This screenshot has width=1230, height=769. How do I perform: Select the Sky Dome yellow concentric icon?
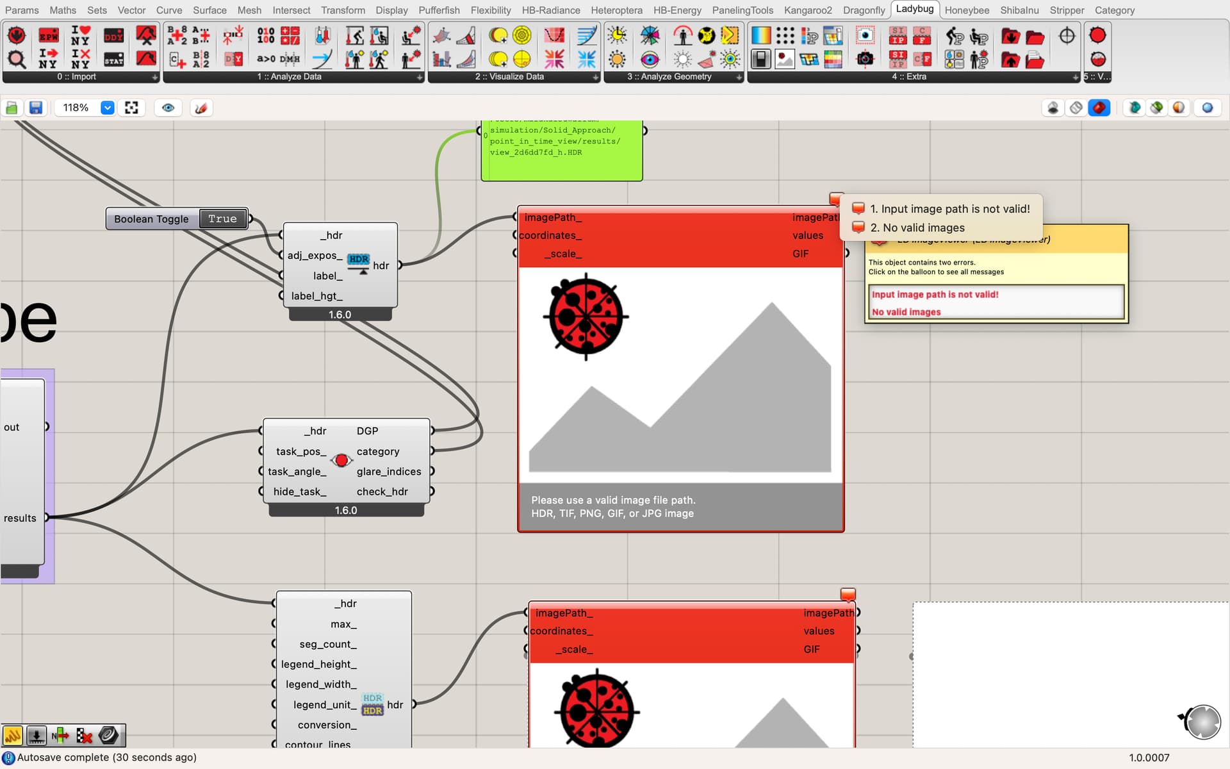tap(522, 35)
